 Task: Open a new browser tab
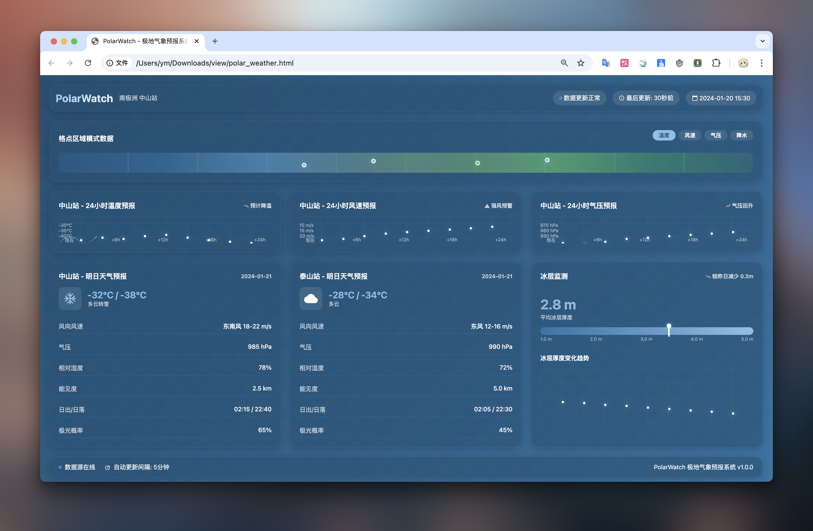(215, 41)
